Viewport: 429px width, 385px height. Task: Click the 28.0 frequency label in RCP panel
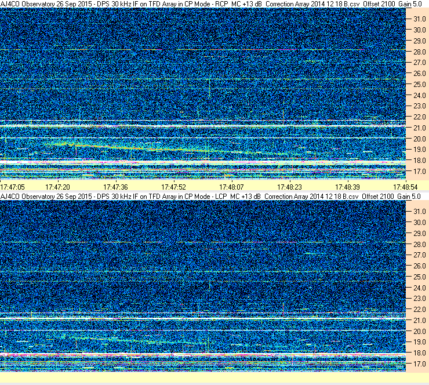(x=419, y=52)
